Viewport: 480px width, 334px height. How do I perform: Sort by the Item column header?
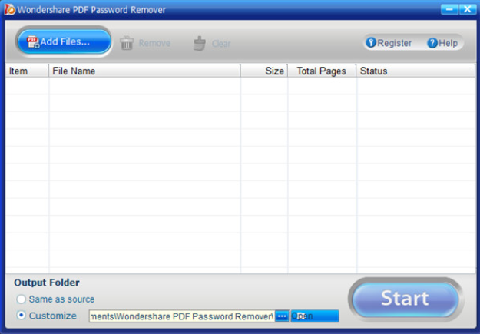coord(26,71)
